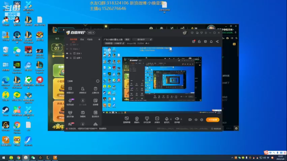Click the microphone icon in bottom bar
Image resolution: width=287 pixels, height=161 pixels.
(166, 119)
